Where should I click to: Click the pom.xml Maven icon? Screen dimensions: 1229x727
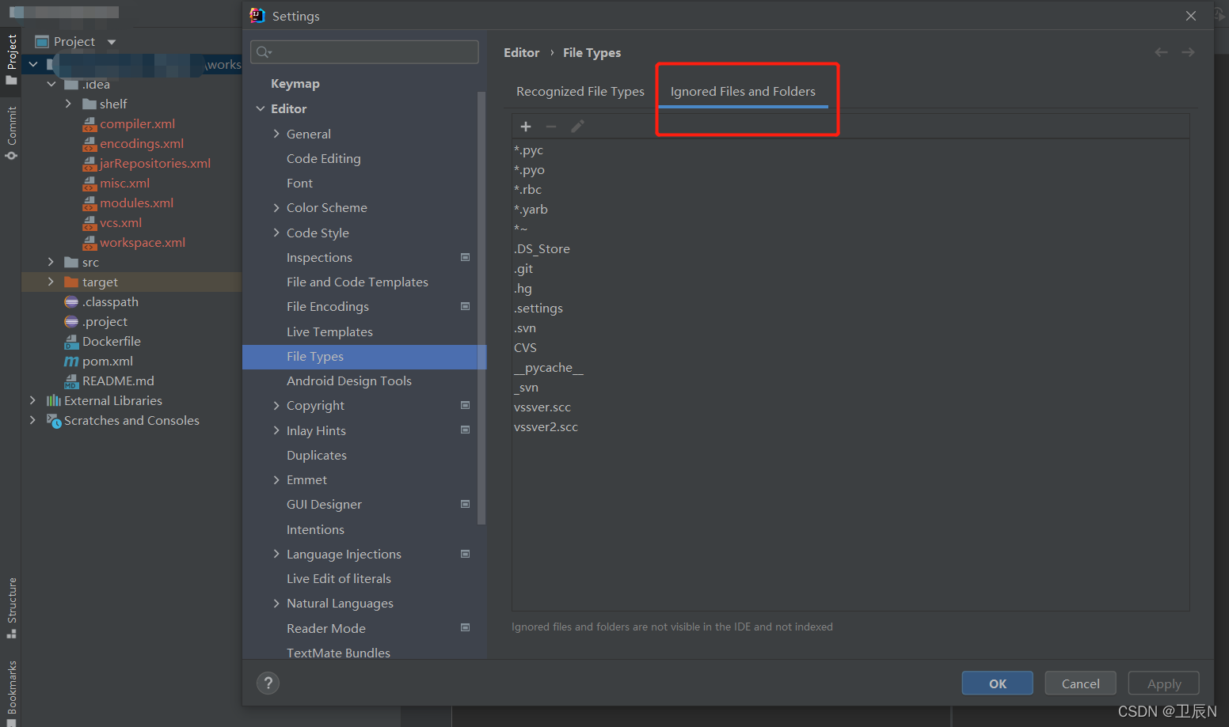pyautogui.click(x=71, y=362)
